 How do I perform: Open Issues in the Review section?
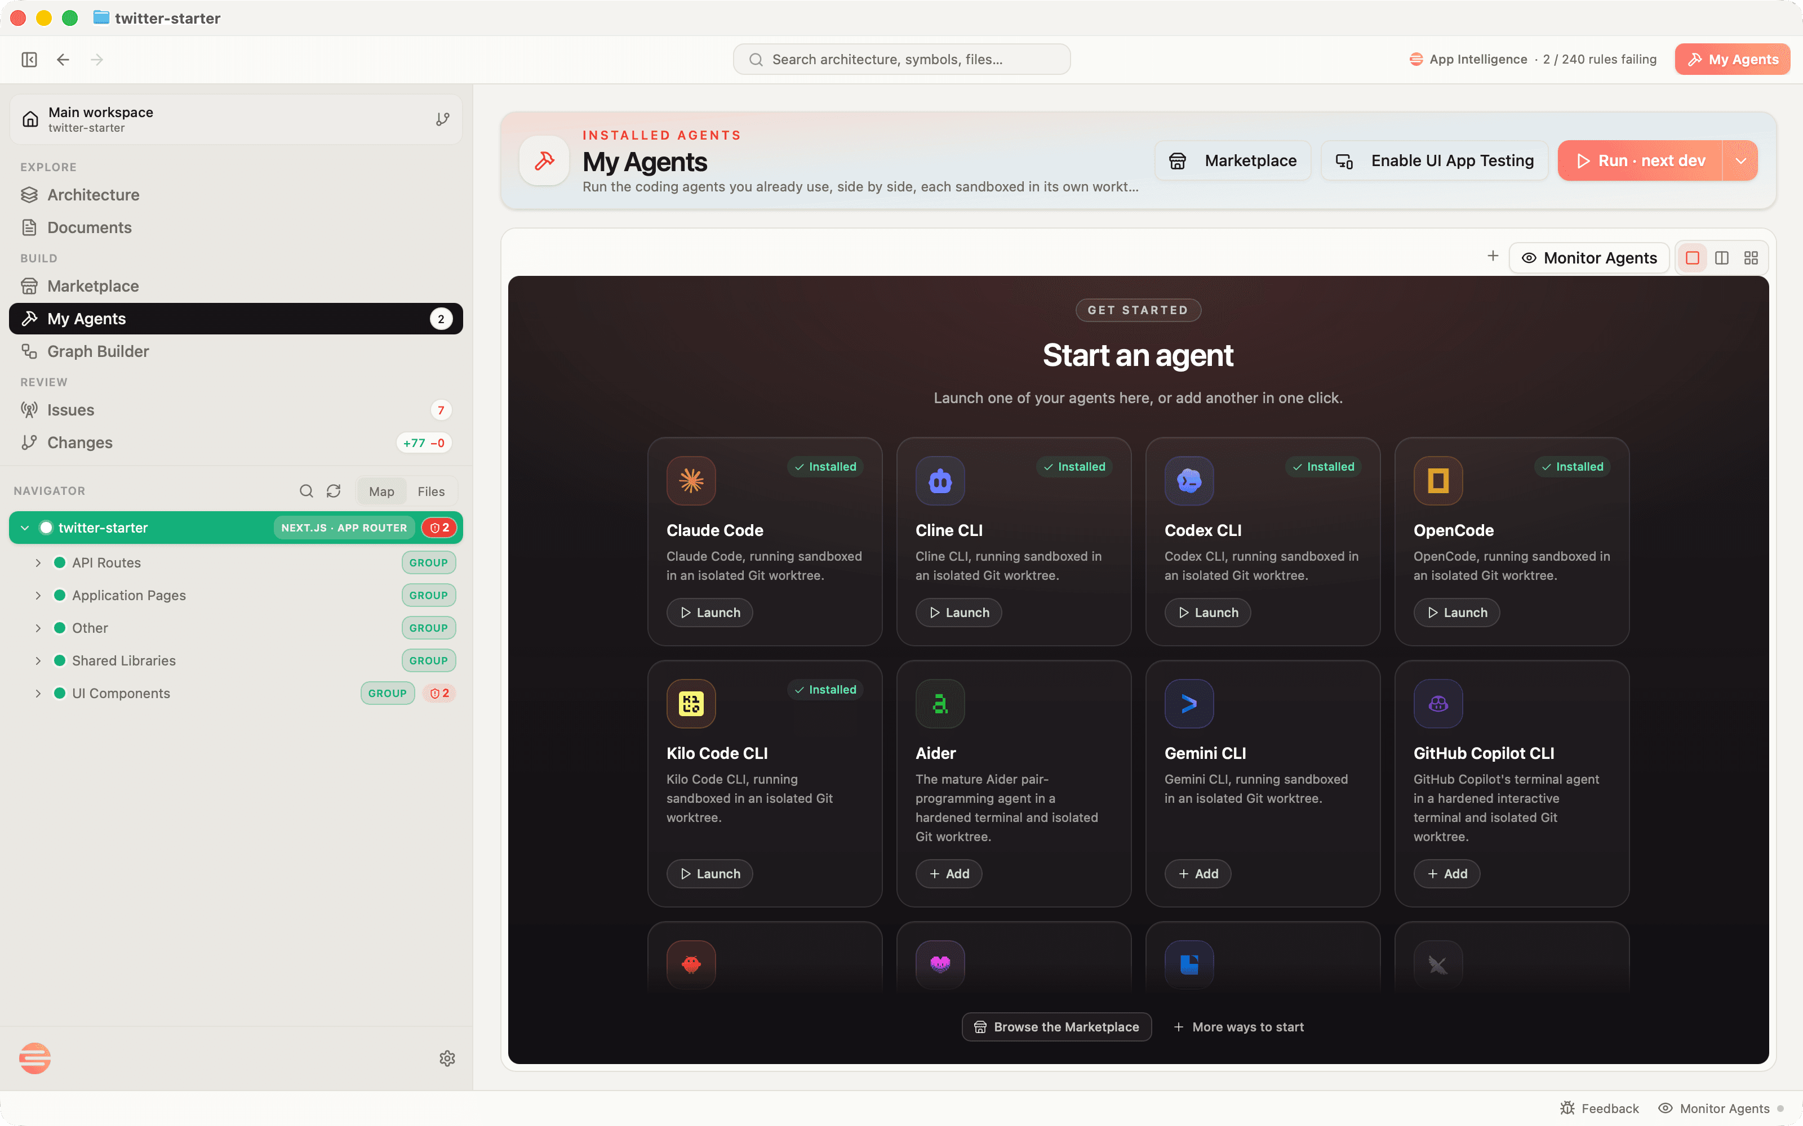pyautogui.click(x=236, y=410)
